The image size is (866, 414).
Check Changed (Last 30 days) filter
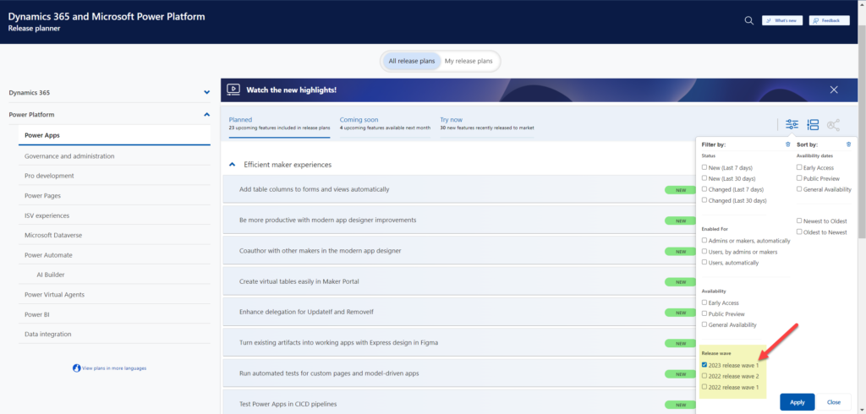[x=704, y=200]
